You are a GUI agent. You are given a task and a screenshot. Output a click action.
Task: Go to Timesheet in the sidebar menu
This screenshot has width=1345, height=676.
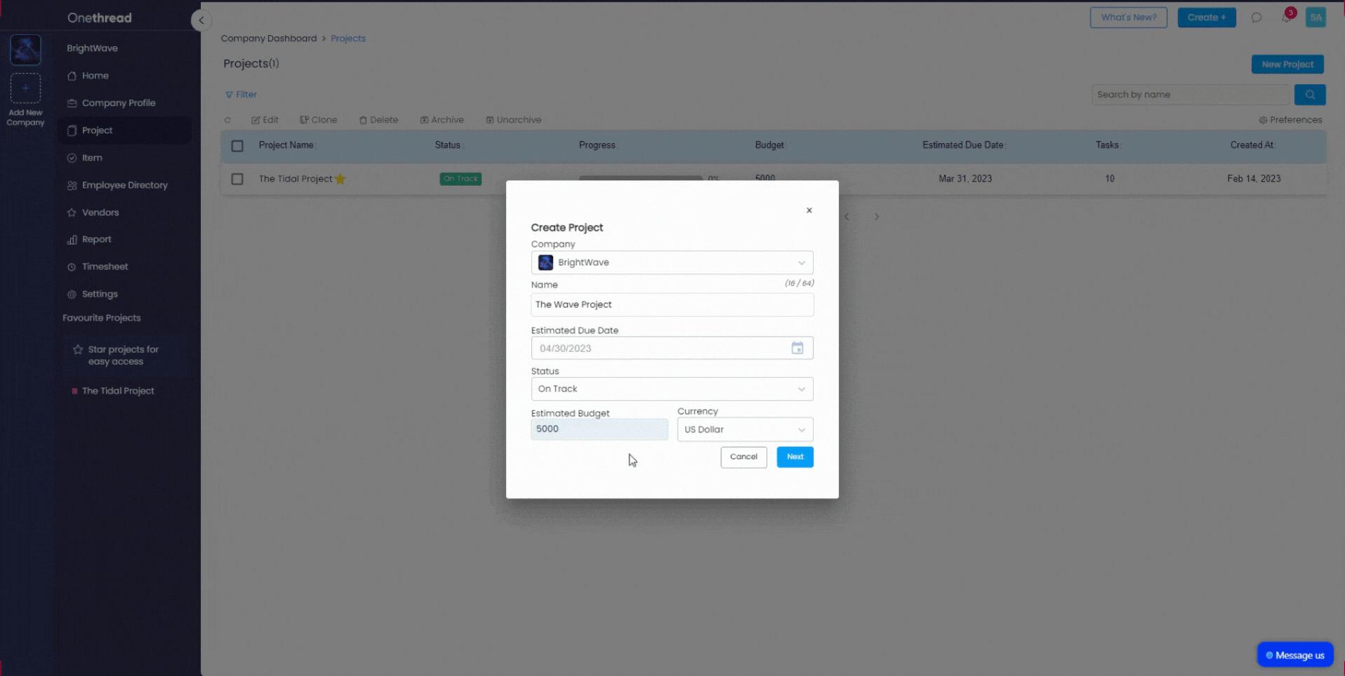(x=105, y=266)
